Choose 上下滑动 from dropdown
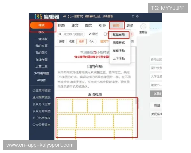191x153 pixels. click(119, 58)
